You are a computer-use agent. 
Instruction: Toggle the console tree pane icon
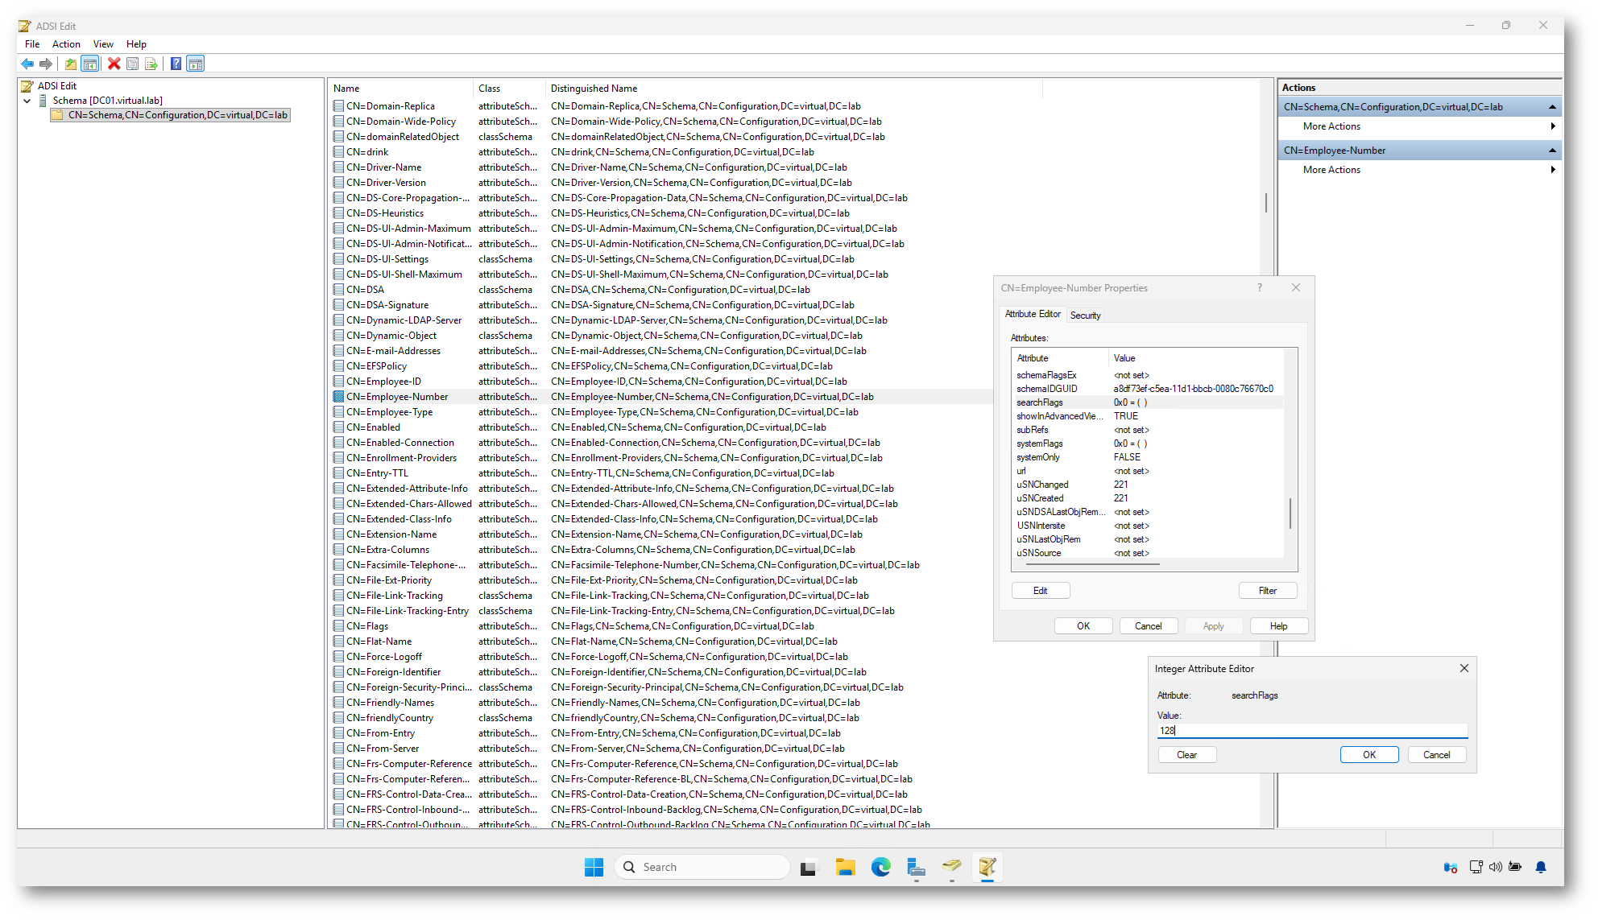tap(90, 64)
